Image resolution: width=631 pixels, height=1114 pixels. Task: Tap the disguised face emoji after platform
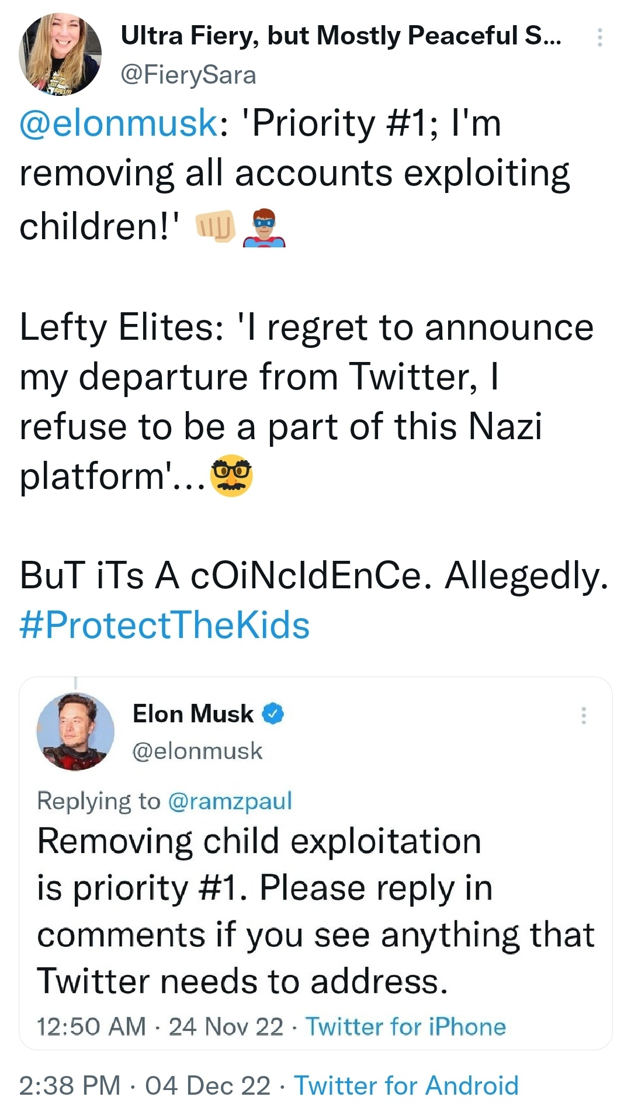[232, 475]
